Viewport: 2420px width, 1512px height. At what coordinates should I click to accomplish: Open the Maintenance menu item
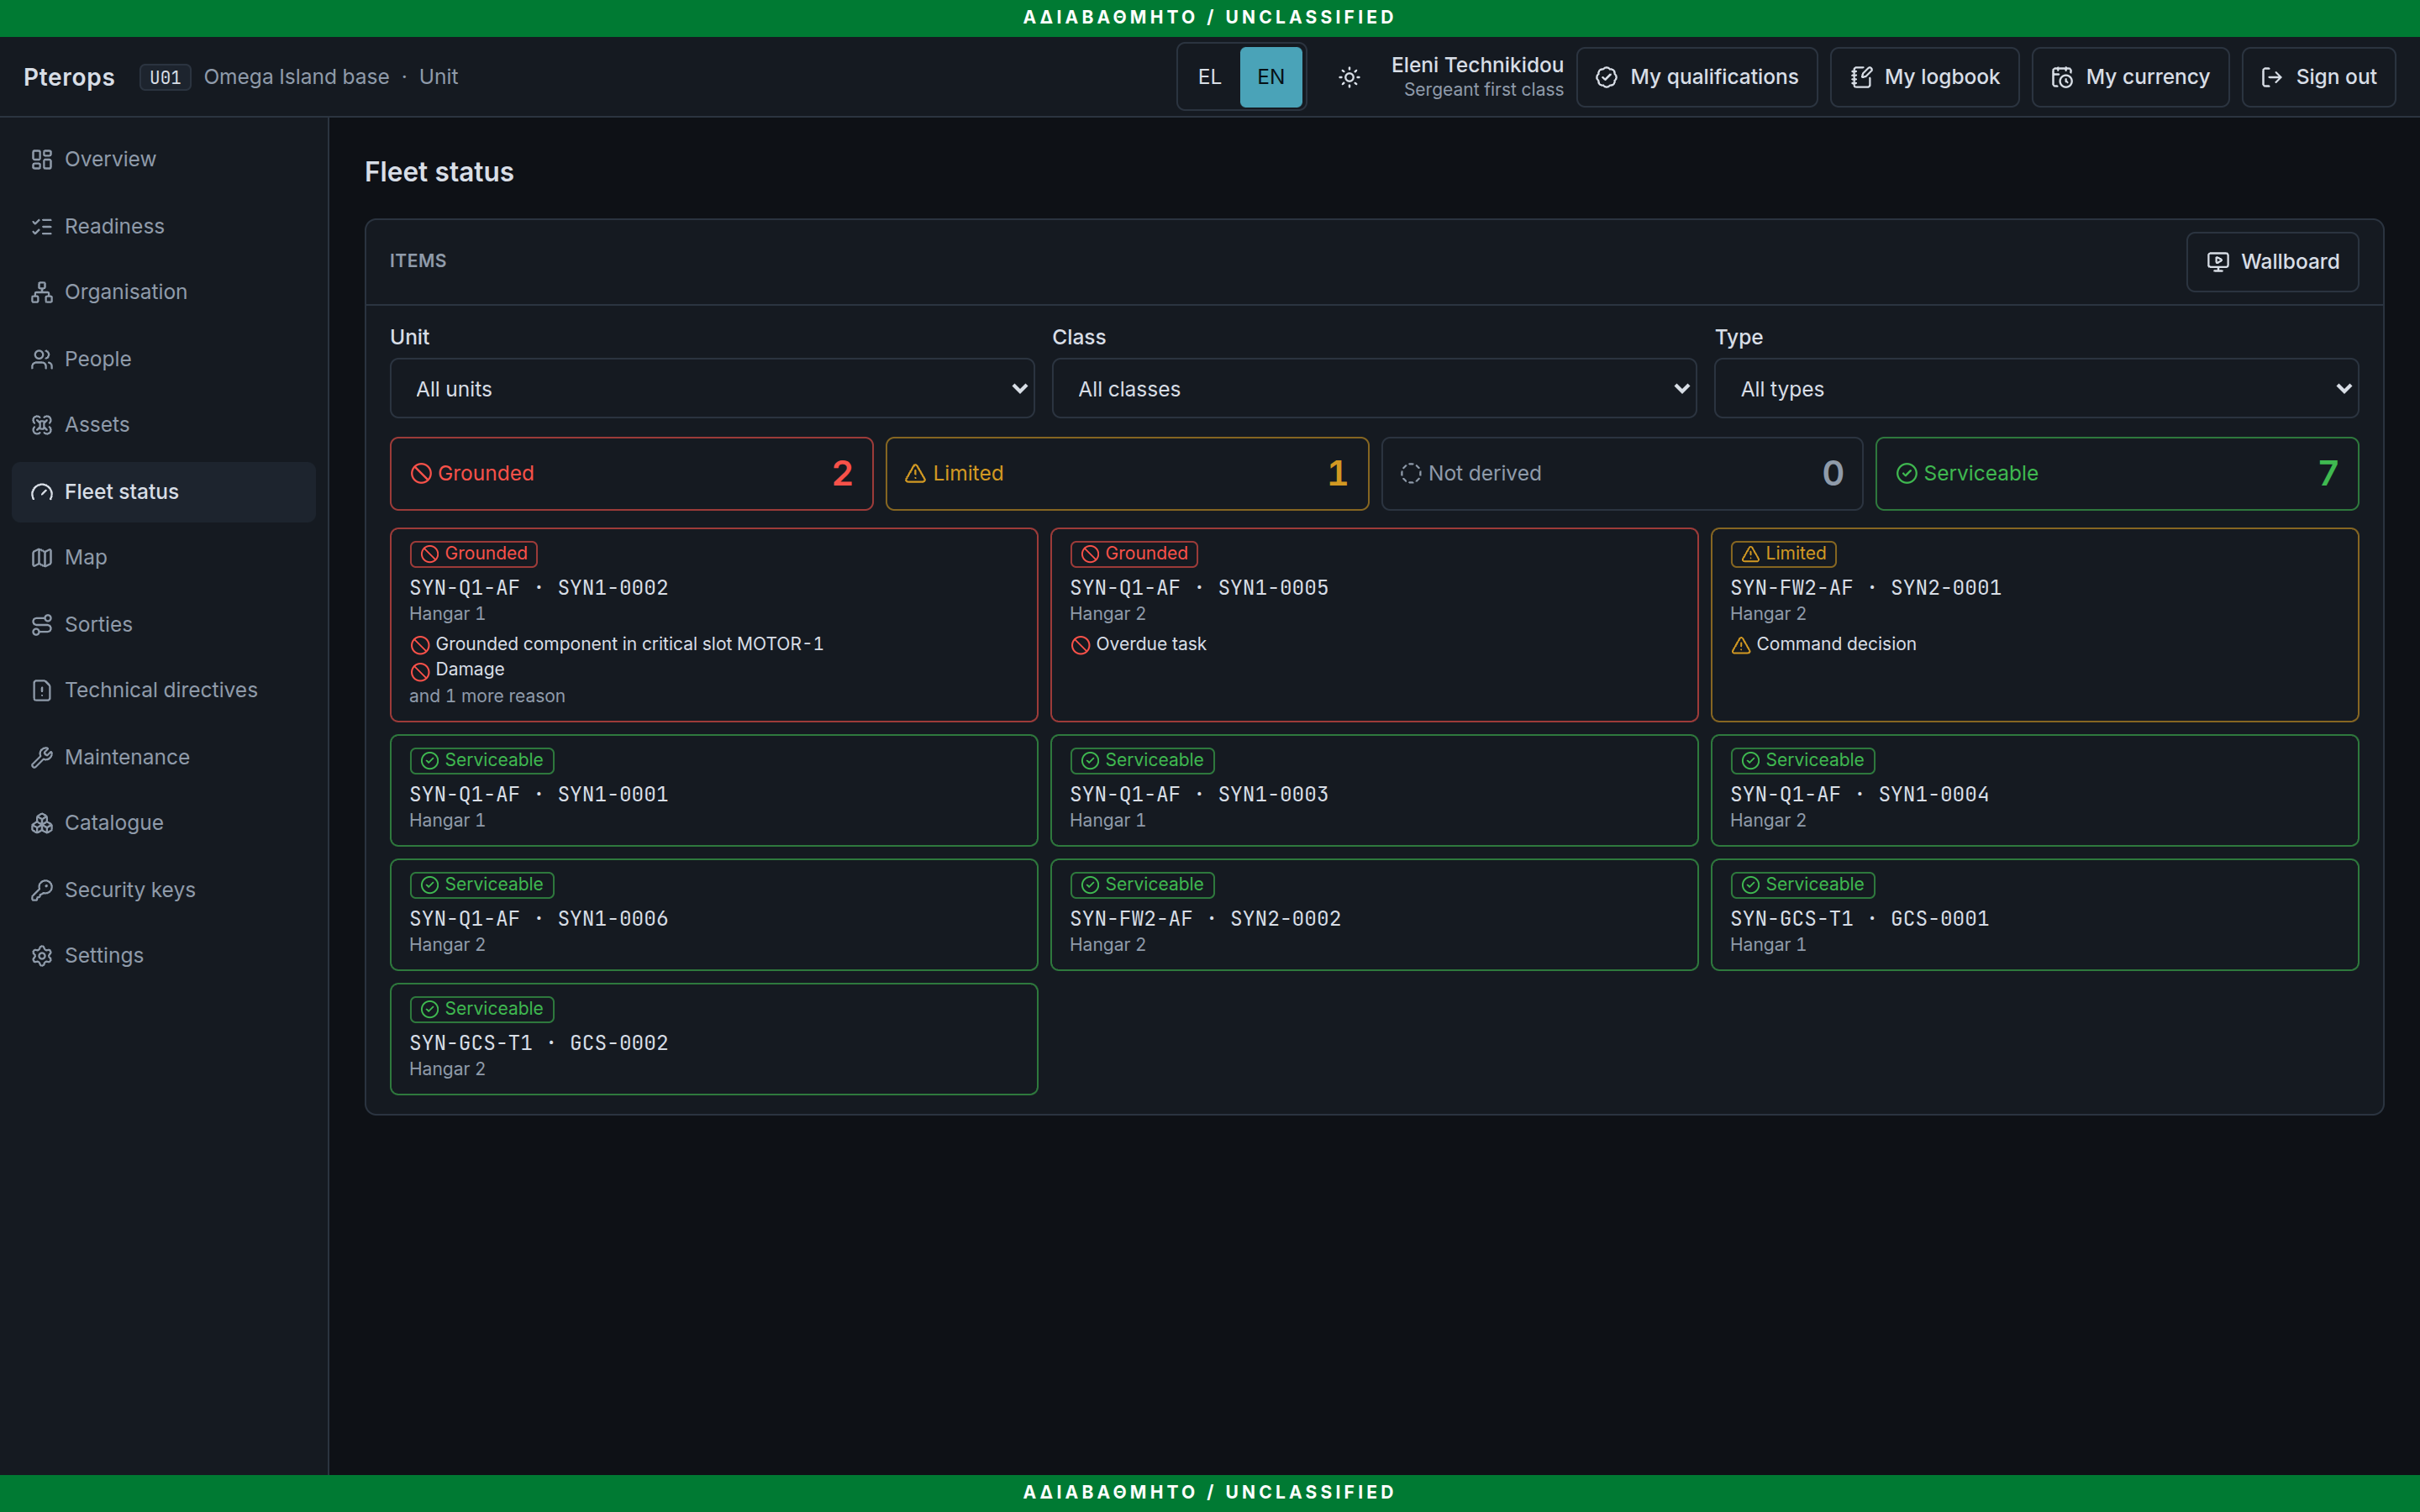coord(164,757)
